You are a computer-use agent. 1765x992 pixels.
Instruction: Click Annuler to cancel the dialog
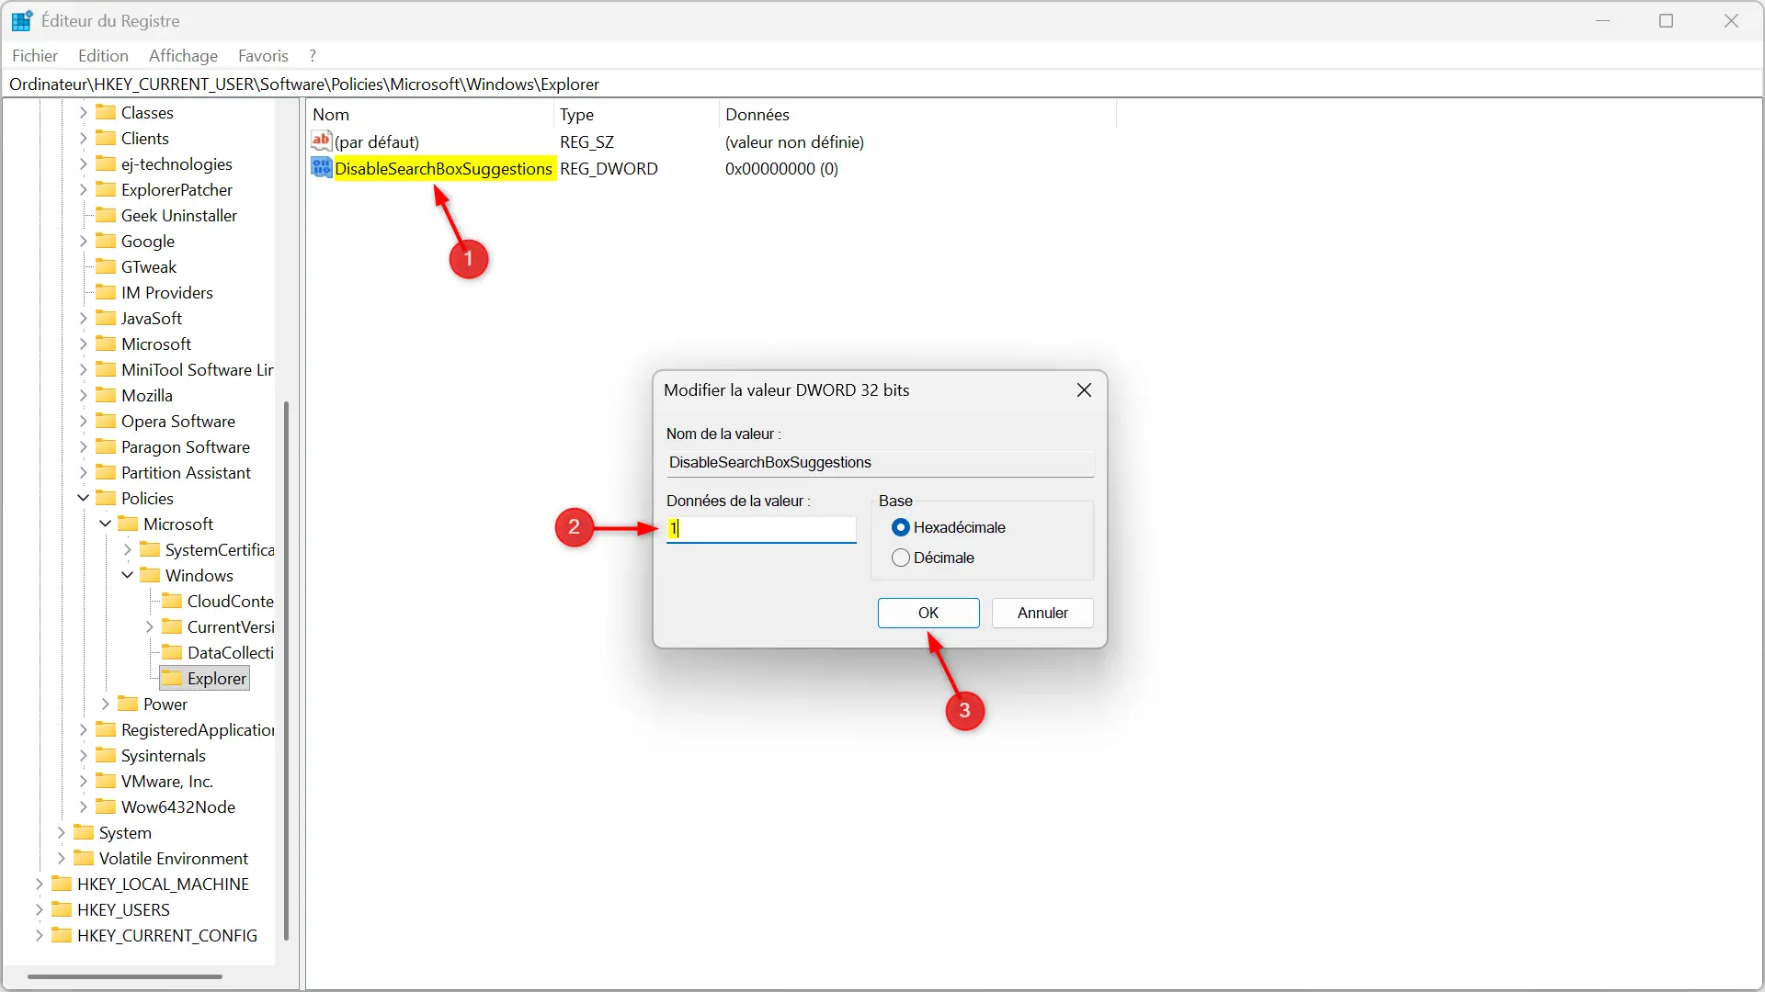point(1042,613)
